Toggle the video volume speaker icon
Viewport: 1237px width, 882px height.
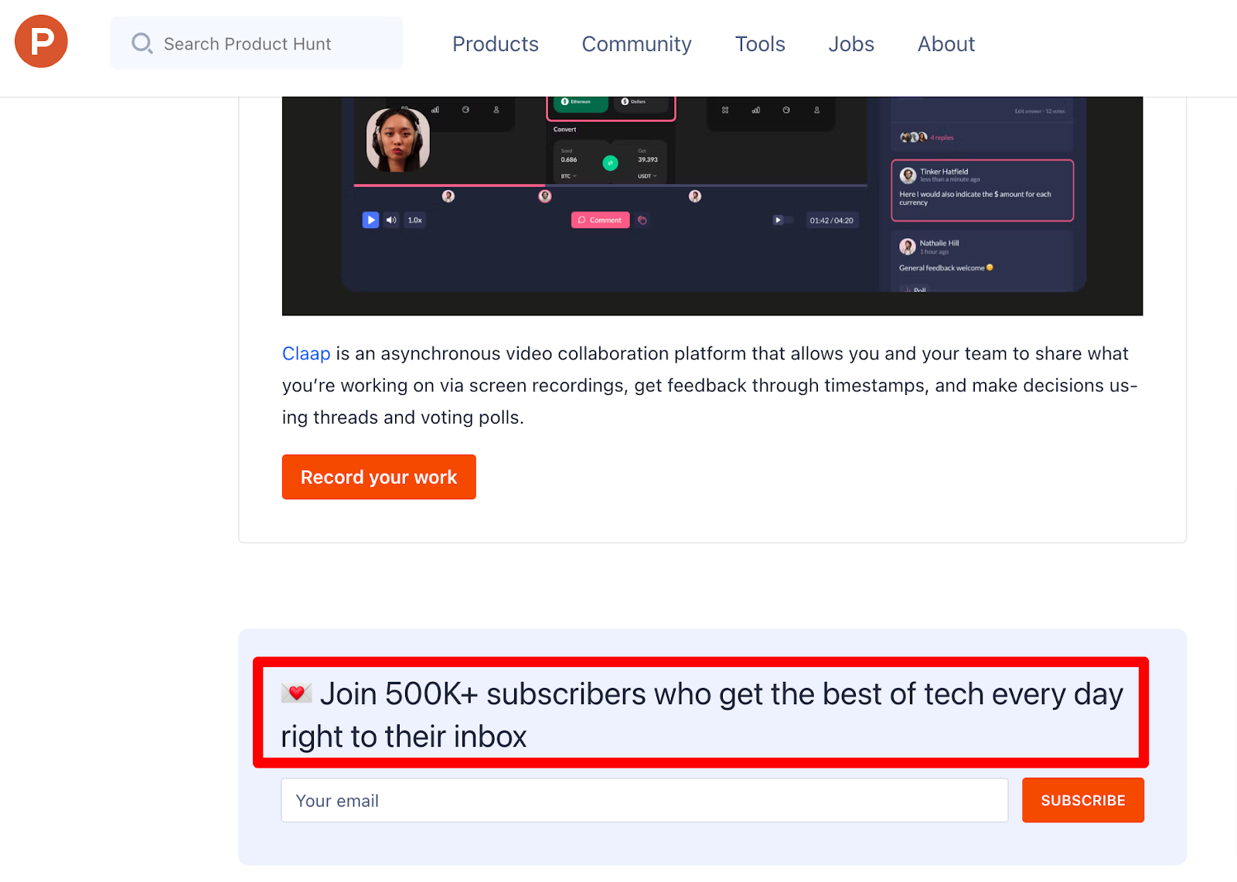tap(391, 220)
